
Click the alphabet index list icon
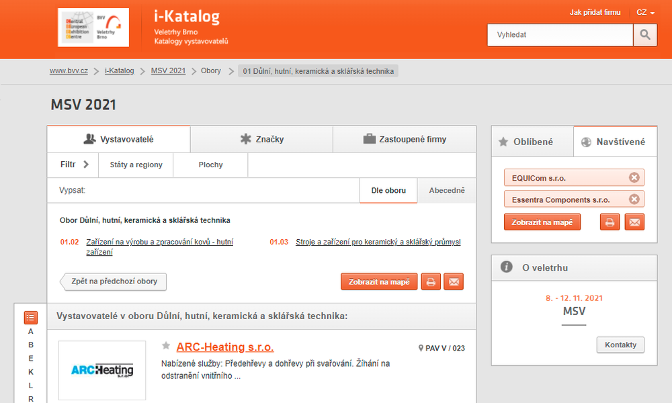coord(31,317)
